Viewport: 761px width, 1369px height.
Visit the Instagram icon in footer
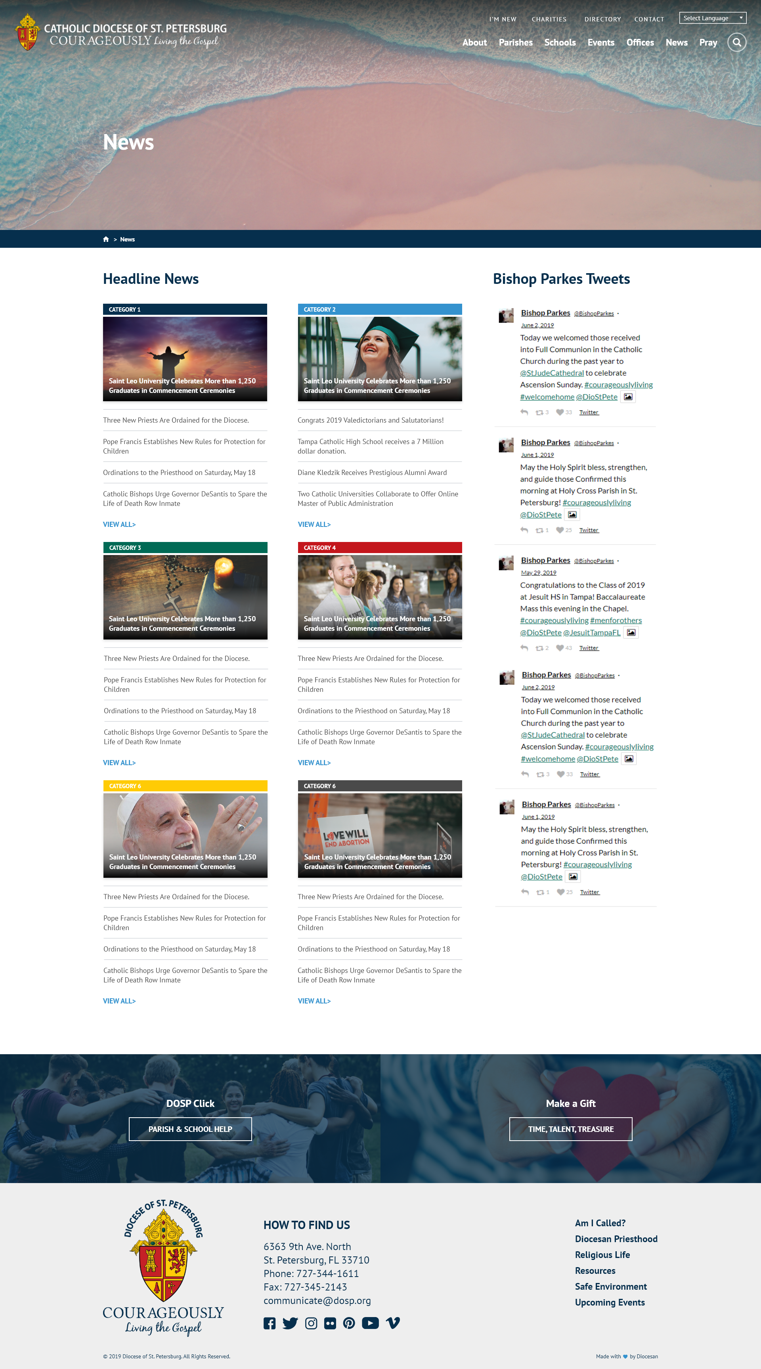[x=311, y=1323]
